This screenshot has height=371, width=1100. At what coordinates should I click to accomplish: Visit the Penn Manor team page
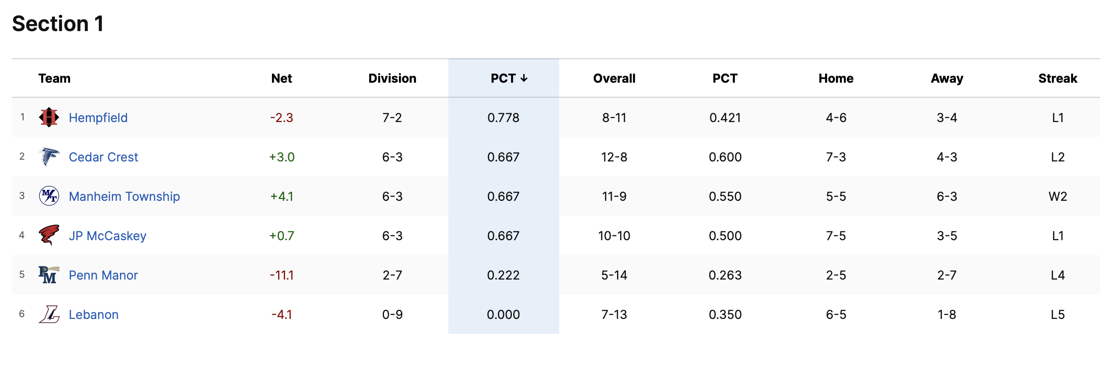click(103, 275)
